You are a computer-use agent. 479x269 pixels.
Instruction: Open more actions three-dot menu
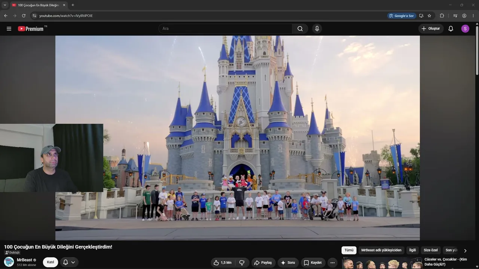tap(332, 263)
